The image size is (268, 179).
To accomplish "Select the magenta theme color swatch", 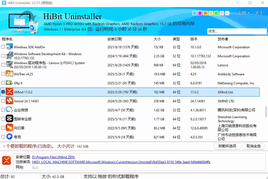I will click(x=200, y=13).
